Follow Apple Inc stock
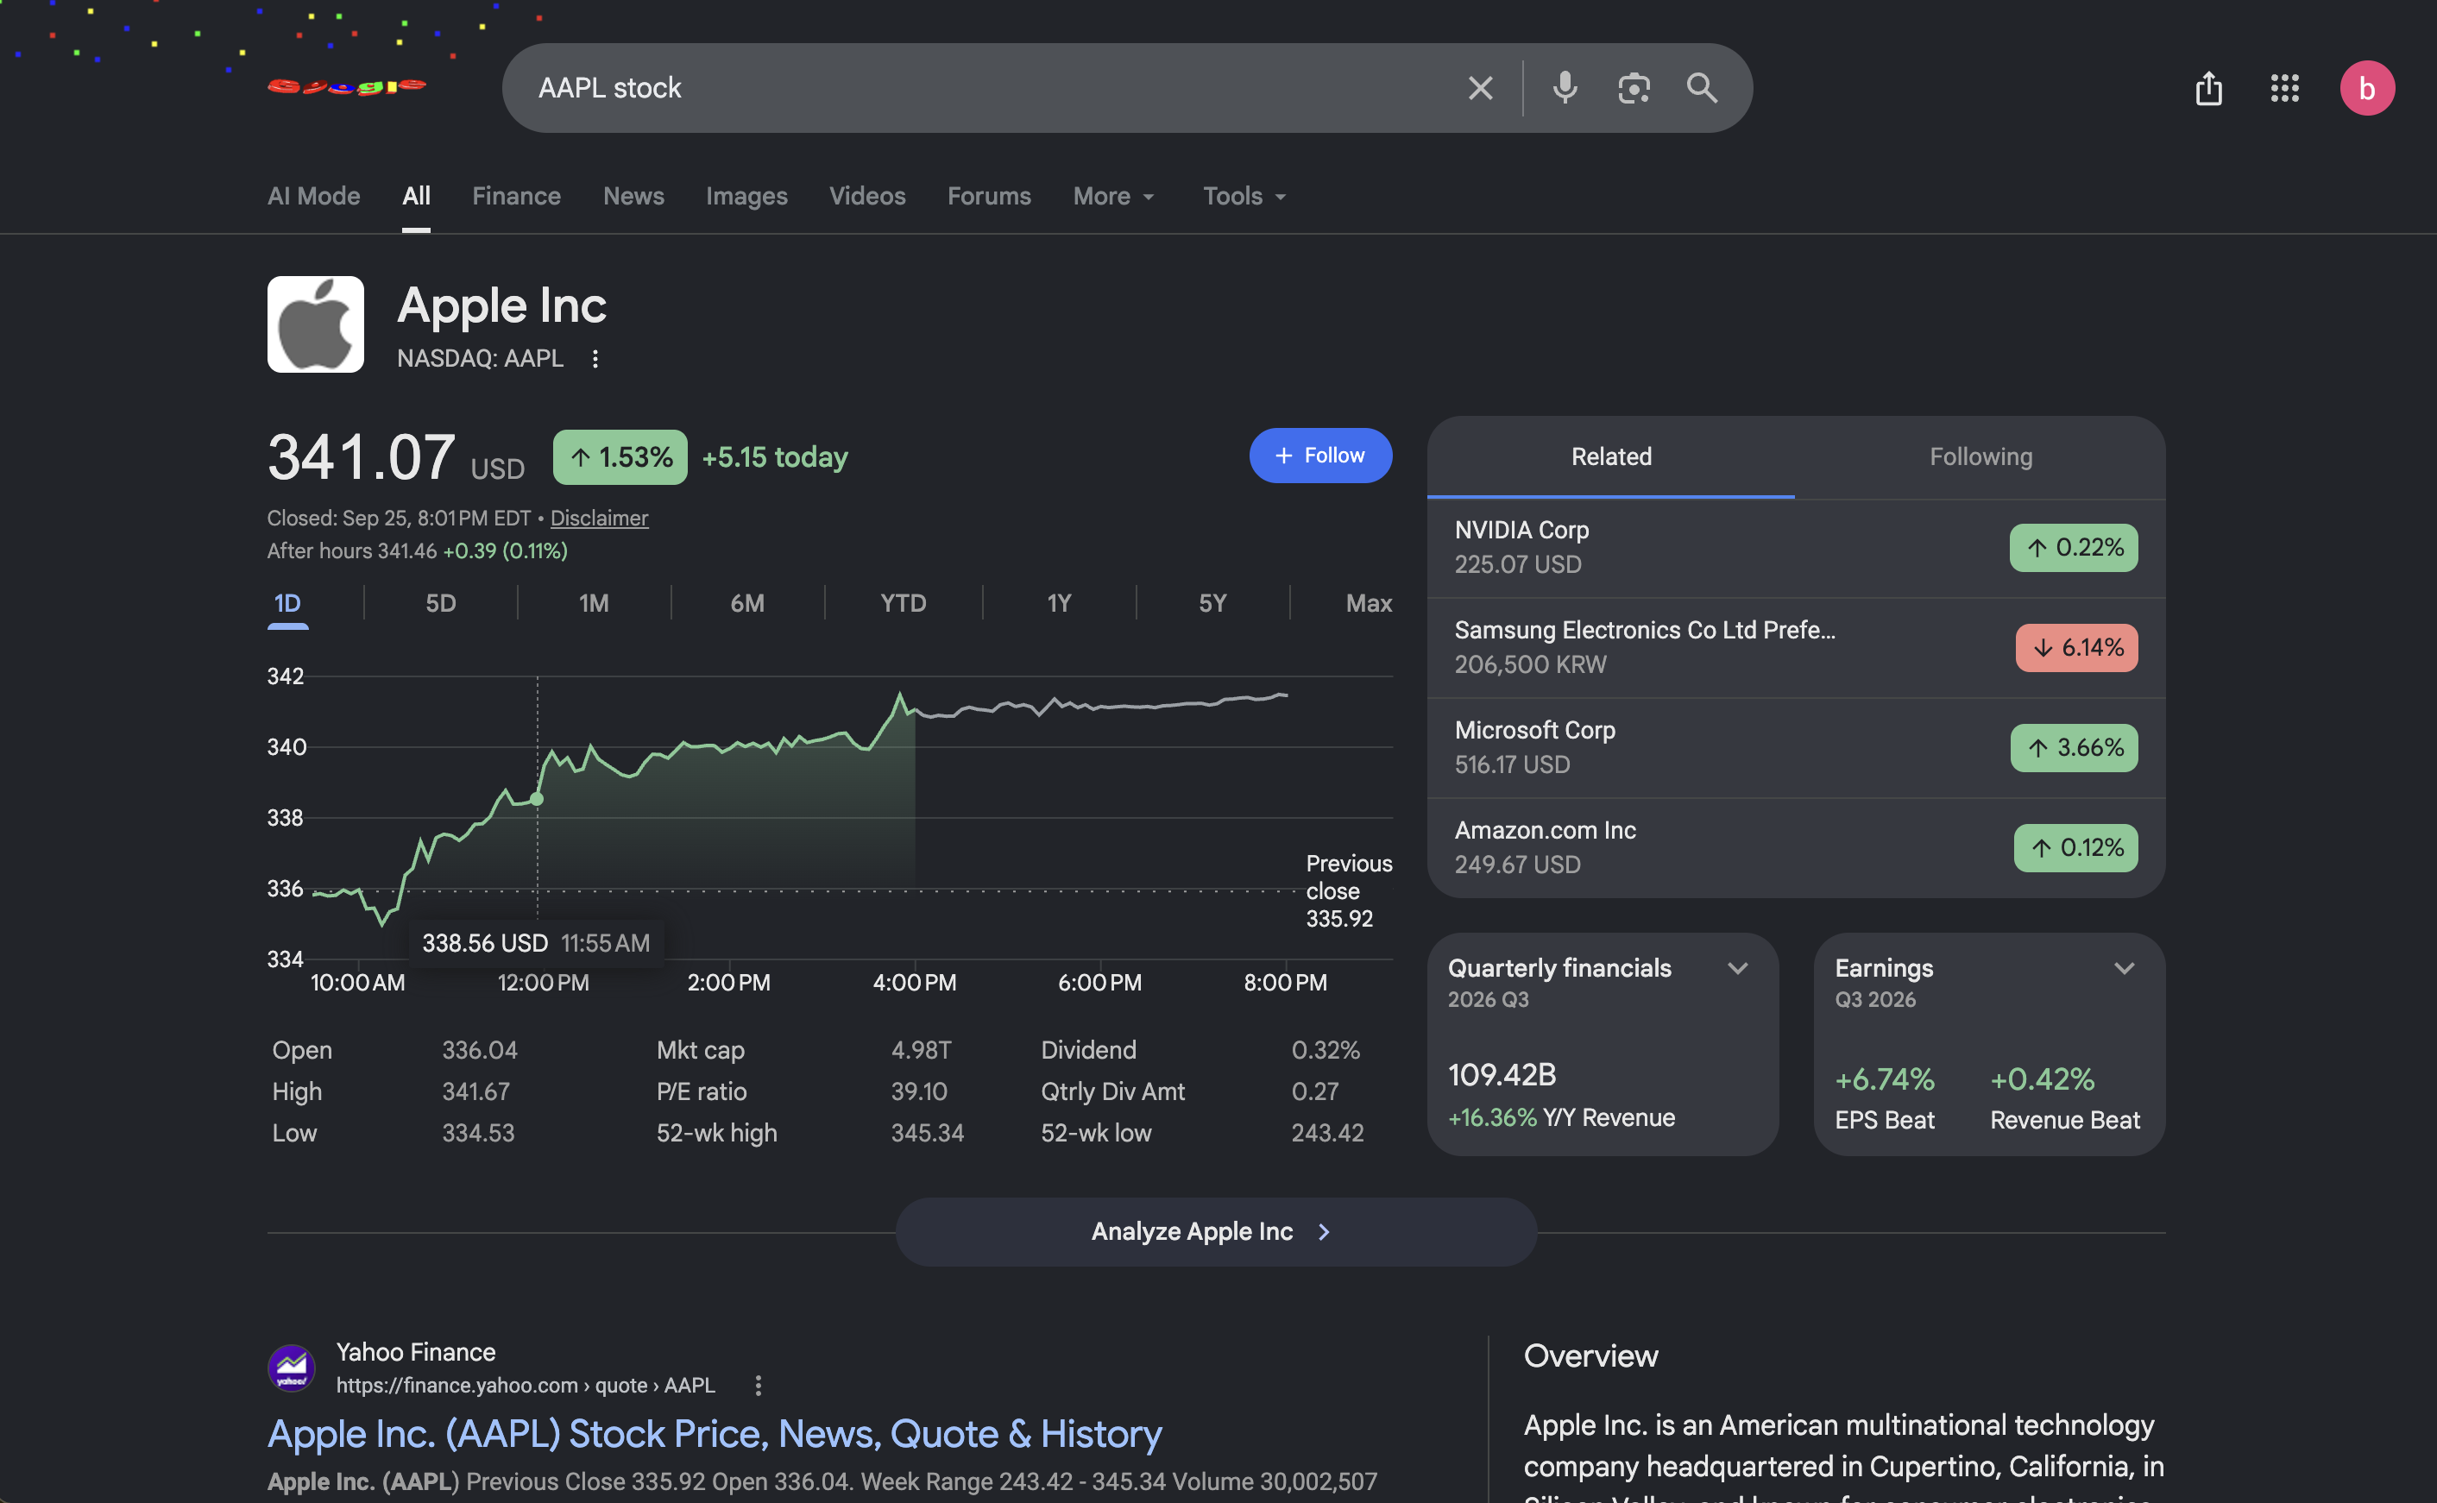Viewport: 2437px width, 1503px height. coord(1319,456)
